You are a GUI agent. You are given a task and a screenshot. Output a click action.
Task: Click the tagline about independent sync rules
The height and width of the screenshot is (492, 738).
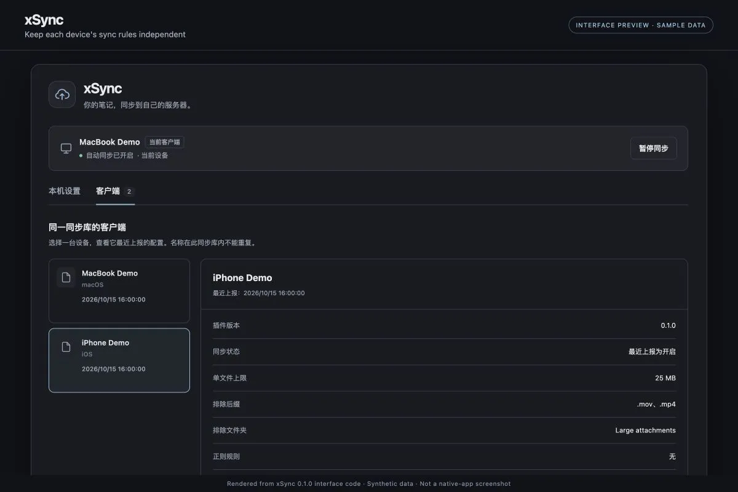(105, 34)
